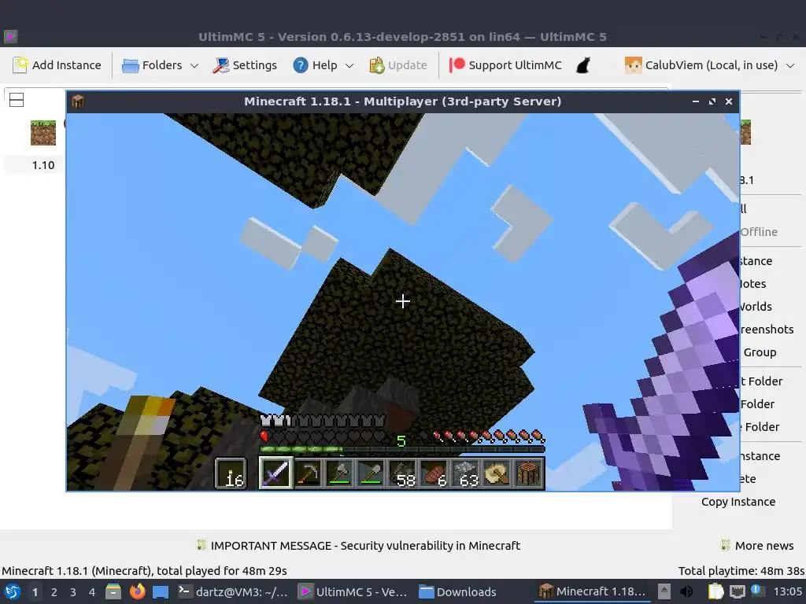Open the Folders toolbar menu
806x604 pixels.
(152, 65)
